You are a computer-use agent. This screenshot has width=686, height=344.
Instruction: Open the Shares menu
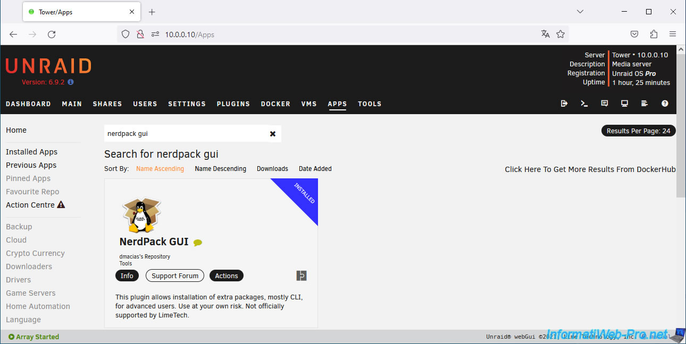(x=107, y=104)
